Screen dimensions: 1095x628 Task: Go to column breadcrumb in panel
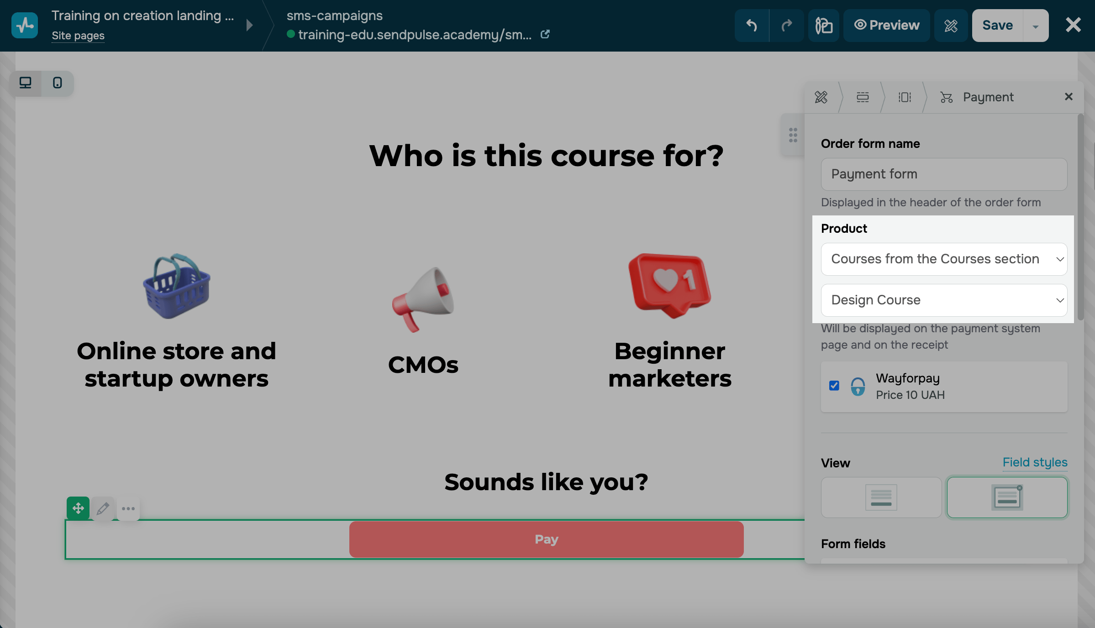(x=905, y=97)
